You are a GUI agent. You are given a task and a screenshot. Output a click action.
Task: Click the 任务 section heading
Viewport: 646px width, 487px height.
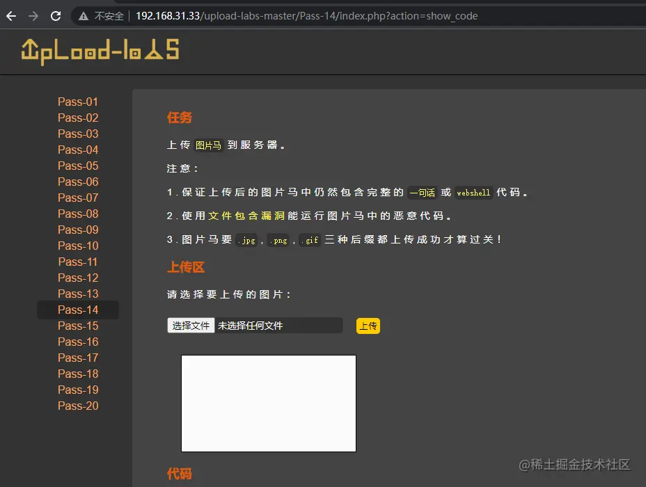click(179, 118)
